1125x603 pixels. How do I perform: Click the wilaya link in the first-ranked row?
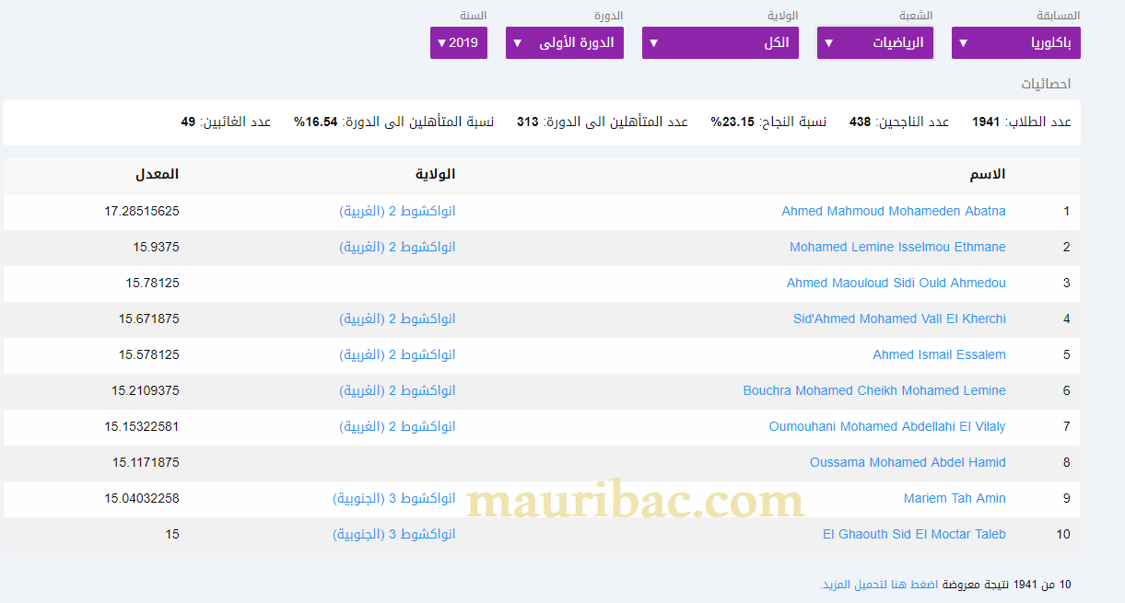click(397, 211)
